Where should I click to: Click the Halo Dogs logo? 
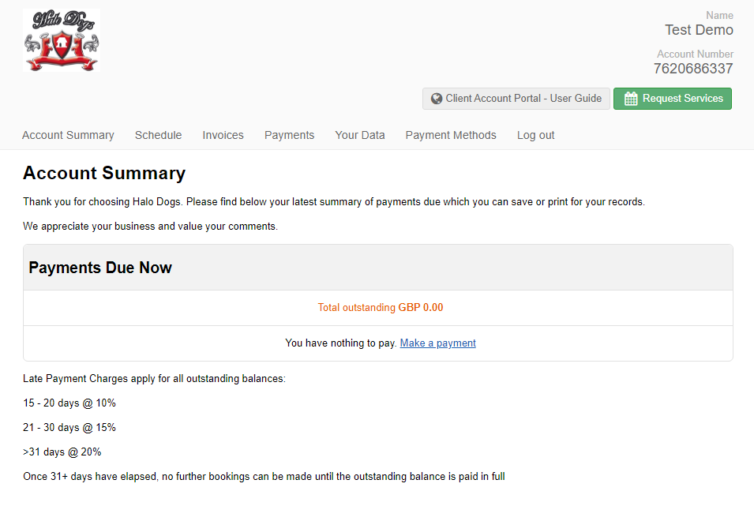click(x=62, y=40)
